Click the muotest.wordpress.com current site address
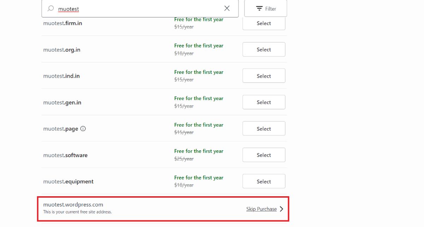 click(73, 204)
